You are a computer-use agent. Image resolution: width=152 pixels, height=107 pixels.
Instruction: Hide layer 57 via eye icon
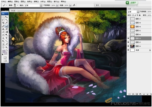(x=128, y=42)
